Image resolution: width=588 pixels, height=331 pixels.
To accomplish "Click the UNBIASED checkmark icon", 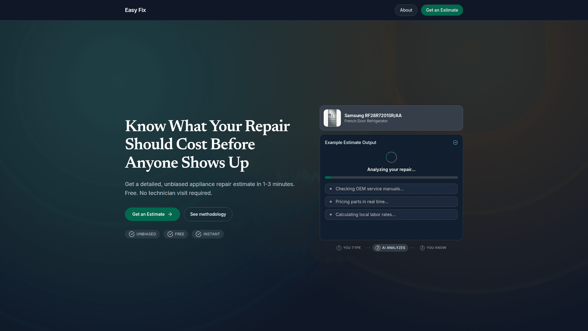I will point(132,234).
